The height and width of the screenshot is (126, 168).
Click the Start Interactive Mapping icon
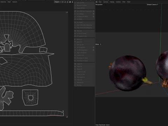point(75,25)
